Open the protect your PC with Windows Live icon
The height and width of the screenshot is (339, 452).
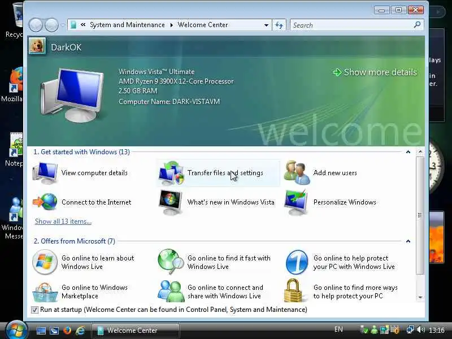297,262
